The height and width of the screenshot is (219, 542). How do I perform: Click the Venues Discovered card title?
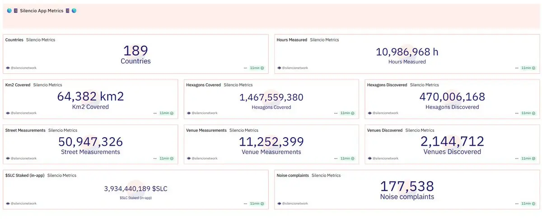[385, 130]
